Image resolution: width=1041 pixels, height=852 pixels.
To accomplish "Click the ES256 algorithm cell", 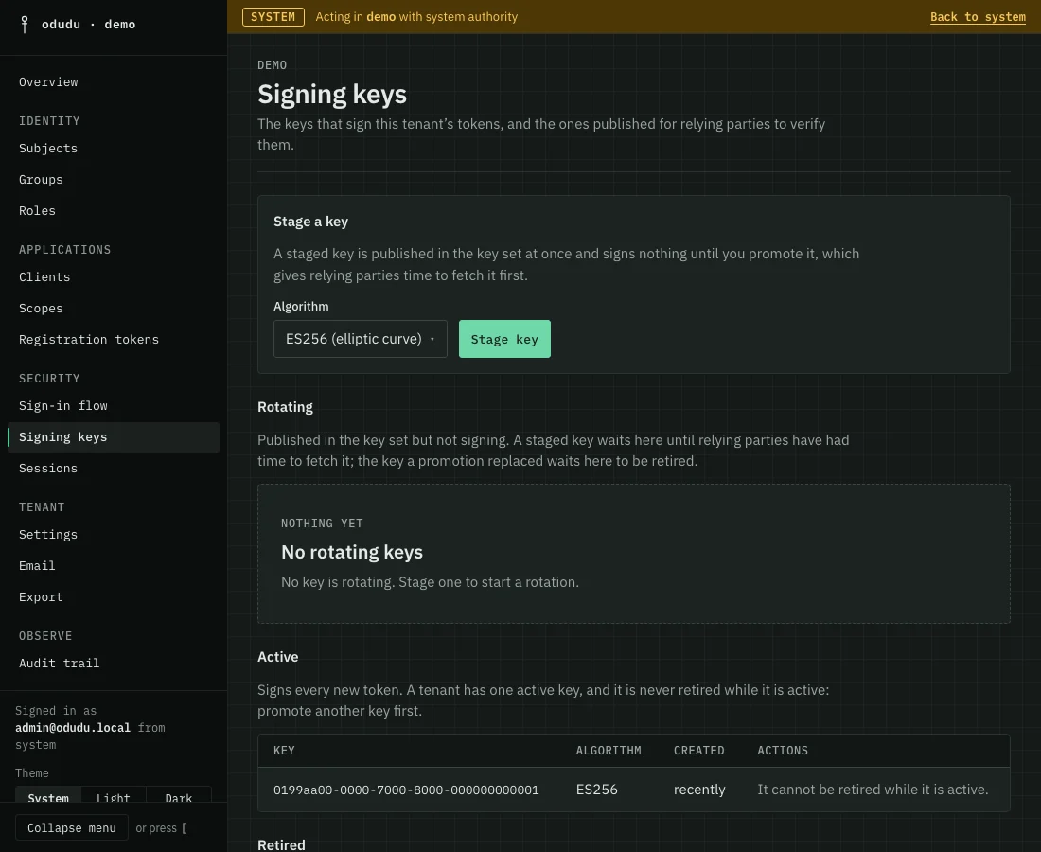I will (x=597, y=790).
